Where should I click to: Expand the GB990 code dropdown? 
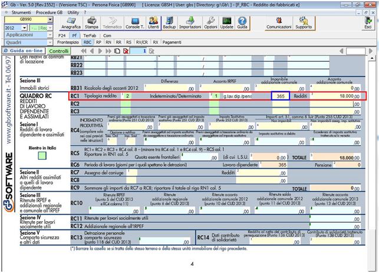[50, 19]
